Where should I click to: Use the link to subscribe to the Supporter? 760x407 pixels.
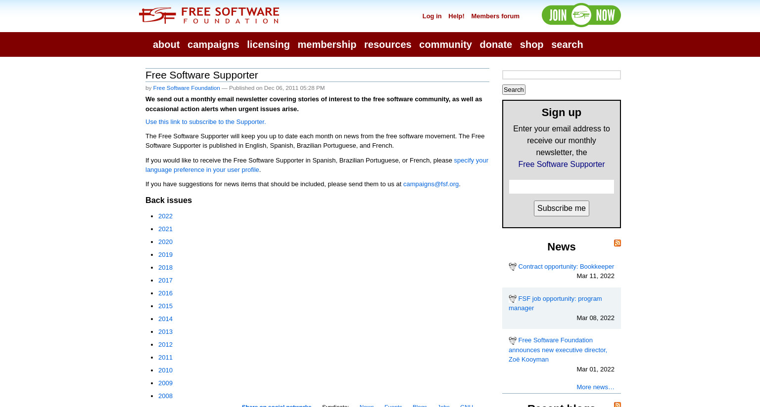pos(205,122)
